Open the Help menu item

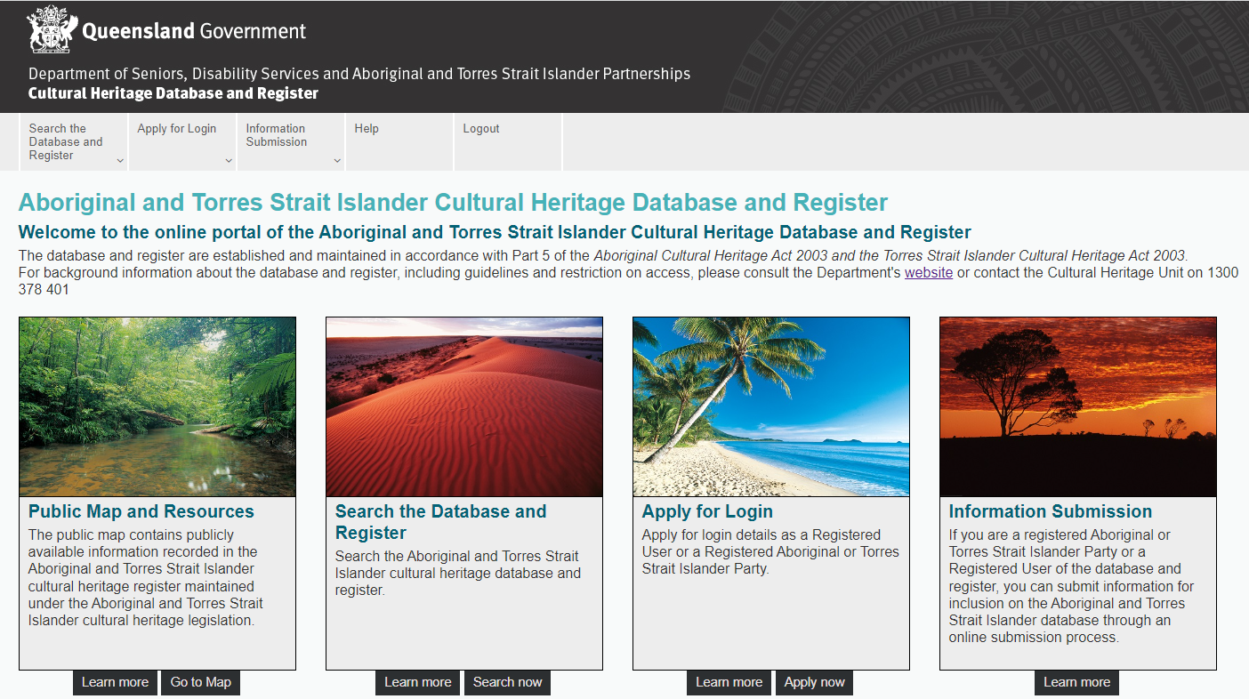pos(399,141)
